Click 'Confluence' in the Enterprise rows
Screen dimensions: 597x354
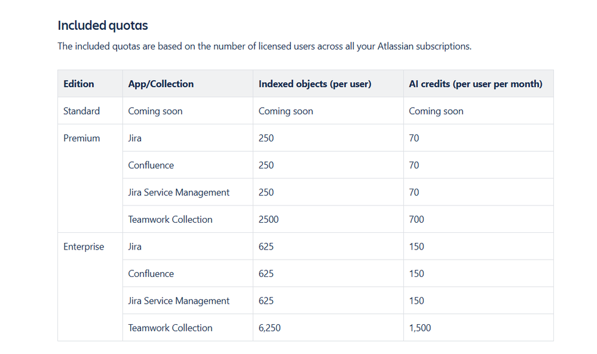pyautogui.click(x=151, y=274)
